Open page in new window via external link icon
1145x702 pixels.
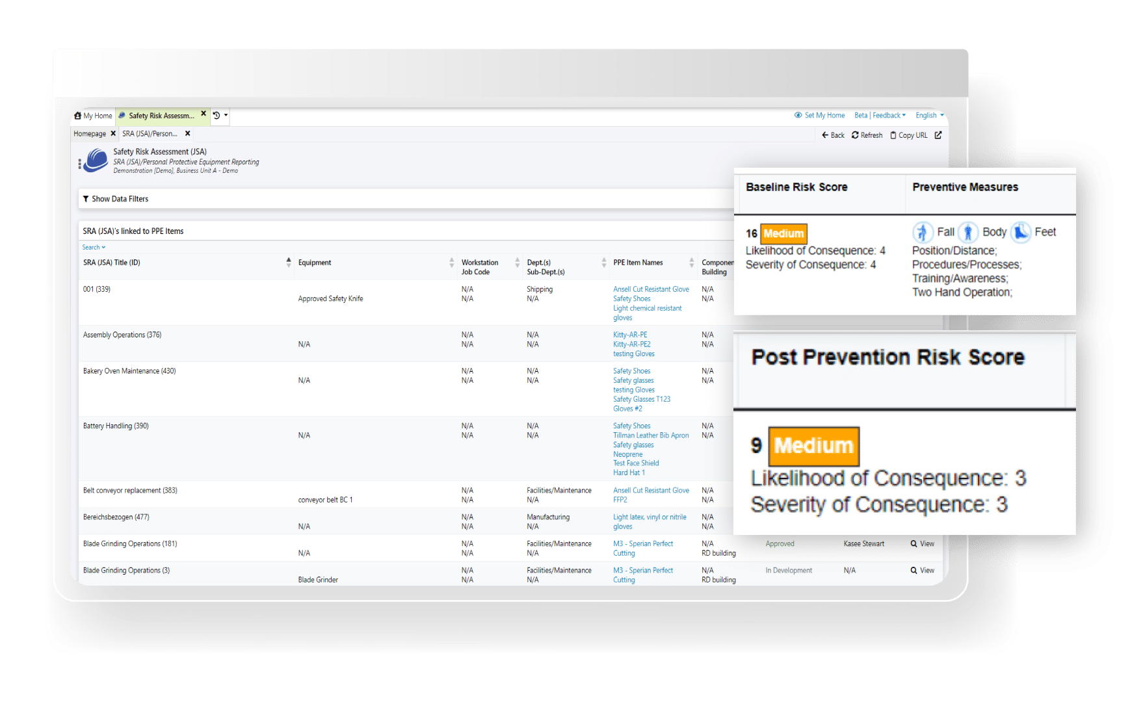937,135
